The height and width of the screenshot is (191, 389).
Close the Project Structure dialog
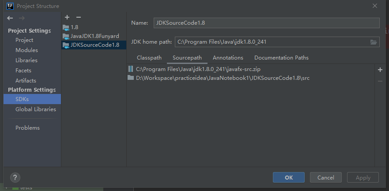click(x=375, y=6)
